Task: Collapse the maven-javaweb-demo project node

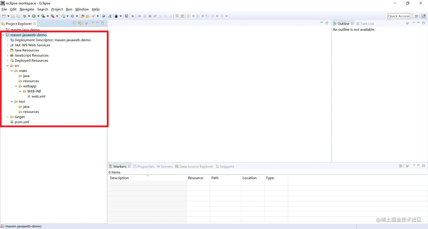Action: (3, 35)
